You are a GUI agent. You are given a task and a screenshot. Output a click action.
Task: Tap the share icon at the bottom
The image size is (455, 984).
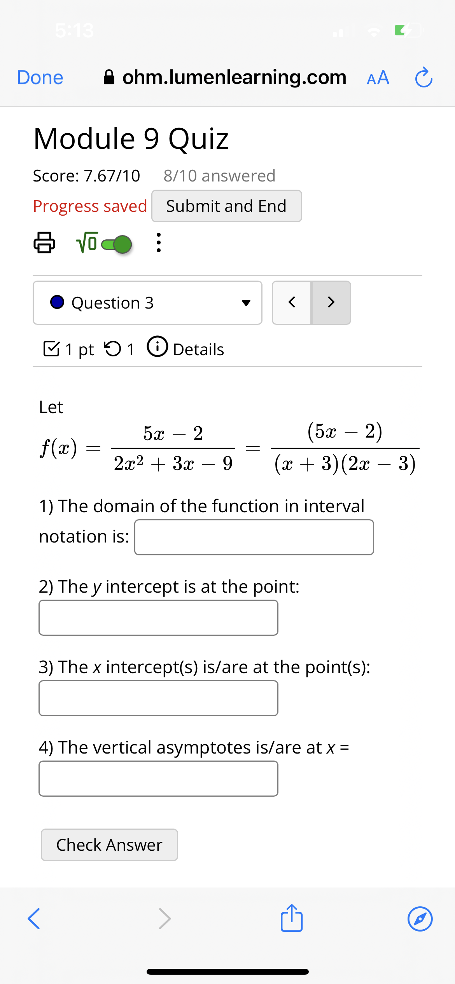tap(291, 918)
